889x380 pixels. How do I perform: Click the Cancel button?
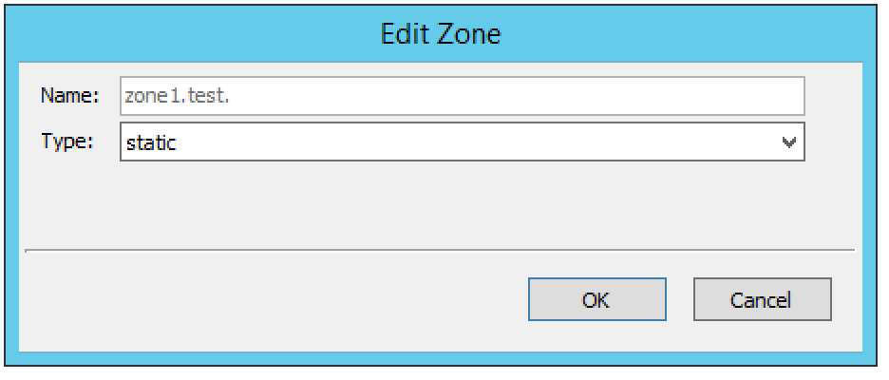tap(762, 300)
